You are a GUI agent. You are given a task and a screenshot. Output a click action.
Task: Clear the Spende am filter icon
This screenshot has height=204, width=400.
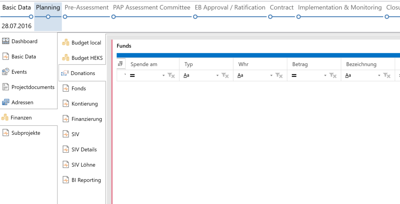pyautogui.click(x=171, y=76)
